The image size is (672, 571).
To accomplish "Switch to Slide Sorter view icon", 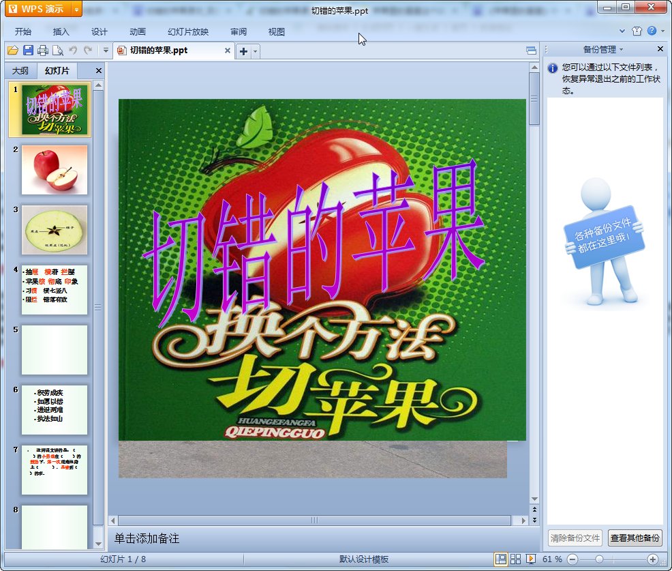I will [515, 559].
